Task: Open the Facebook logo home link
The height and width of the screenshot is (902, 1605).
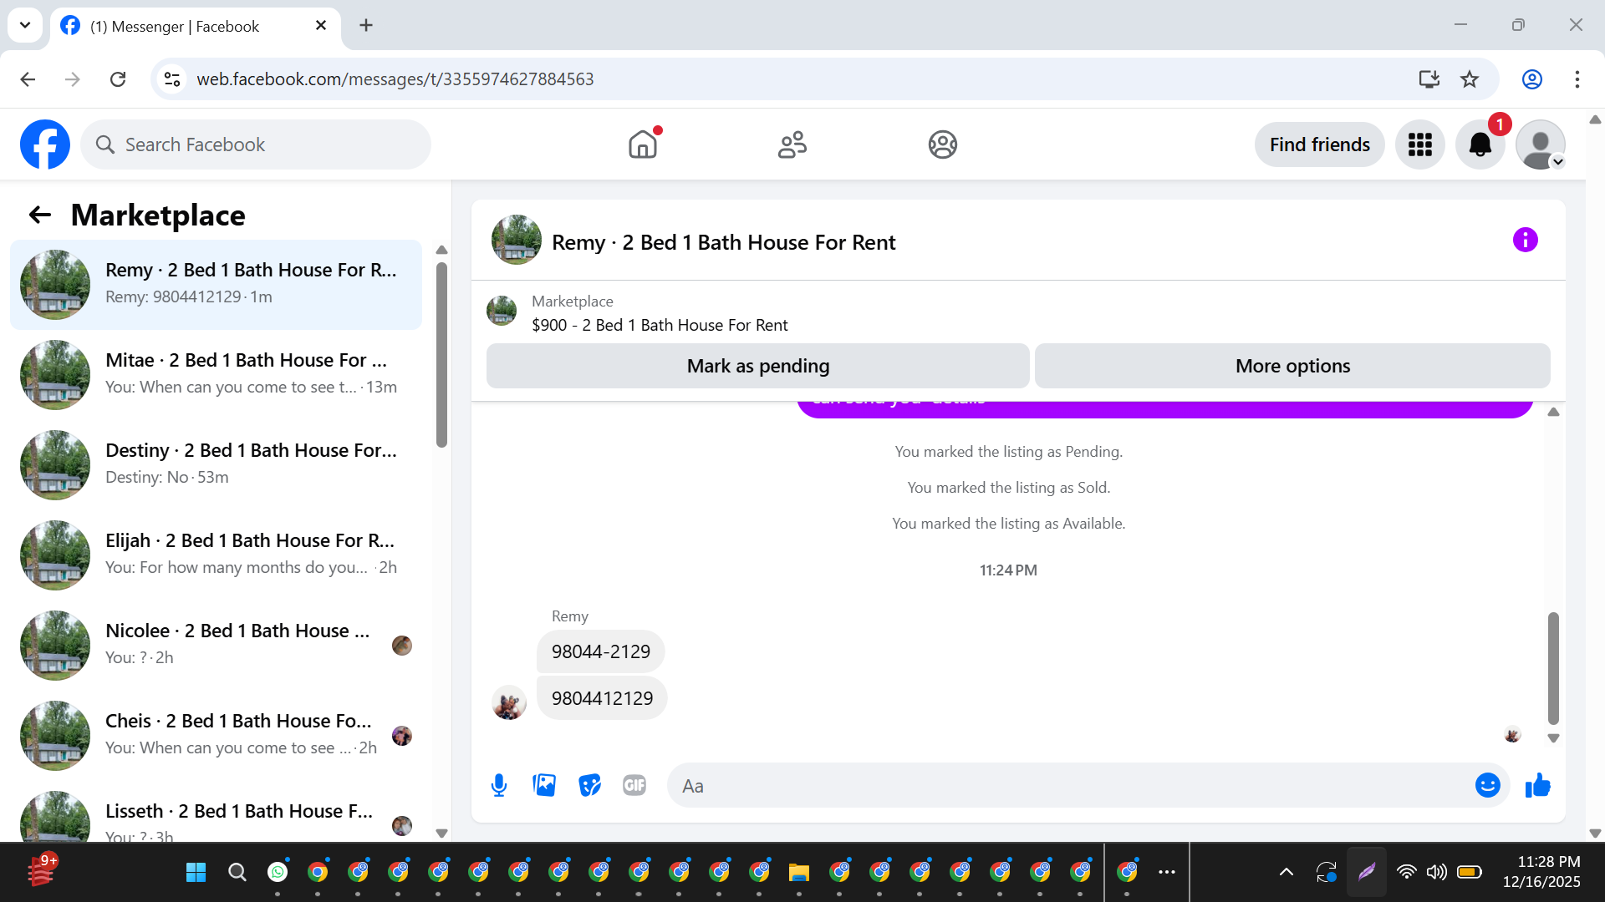Action: 45,144
